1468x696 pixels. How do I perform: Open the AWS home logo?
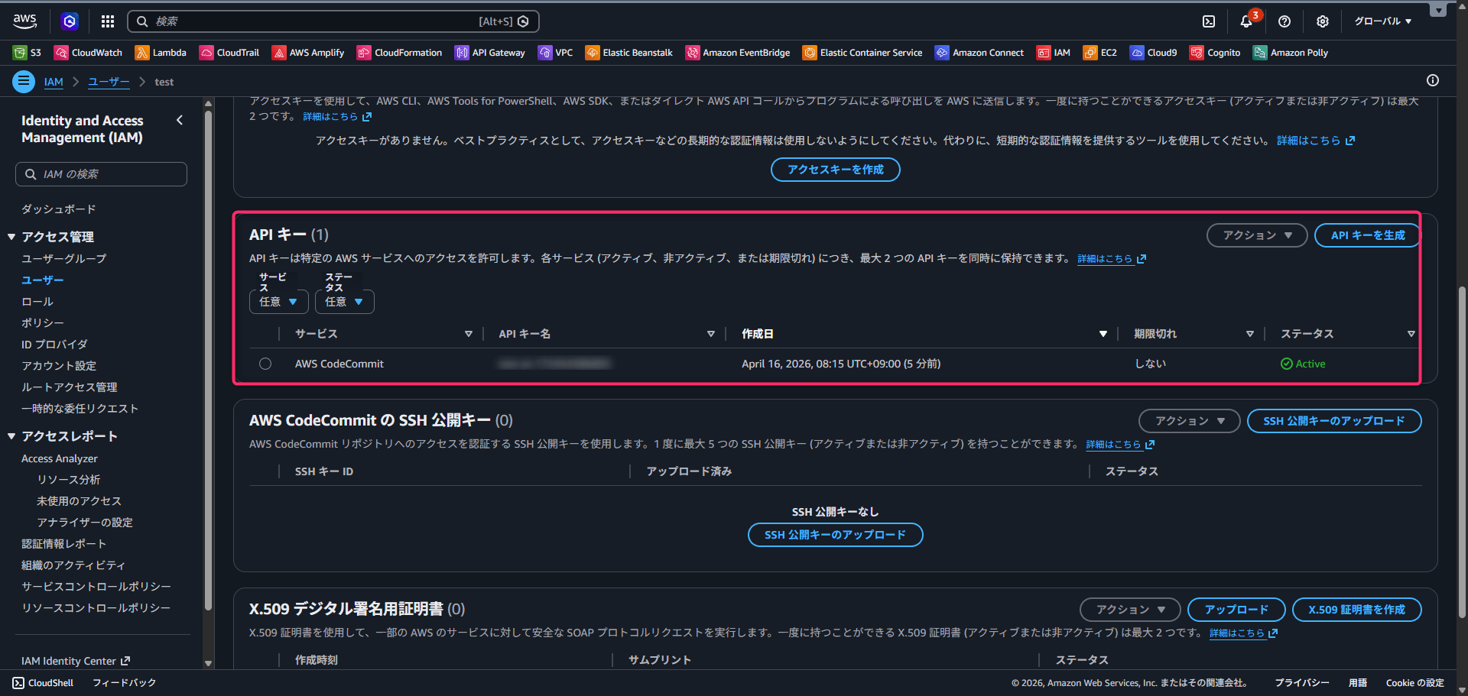(24, 21)
